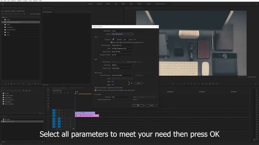Toggle Accelerated Effects filter in Effects panel

click(23, 91)
